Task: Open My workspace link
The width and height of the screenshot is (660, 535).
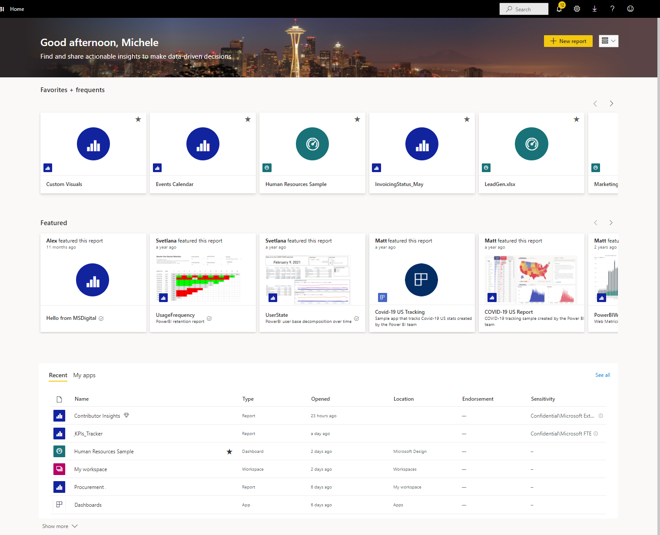Action: click(x=90, y=469)
